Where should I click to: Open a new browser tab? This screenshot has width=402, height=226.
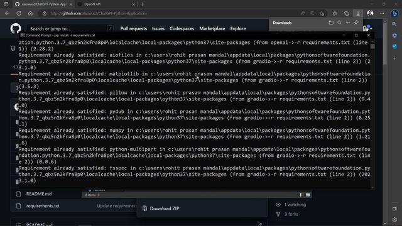[x=143, y=4]
